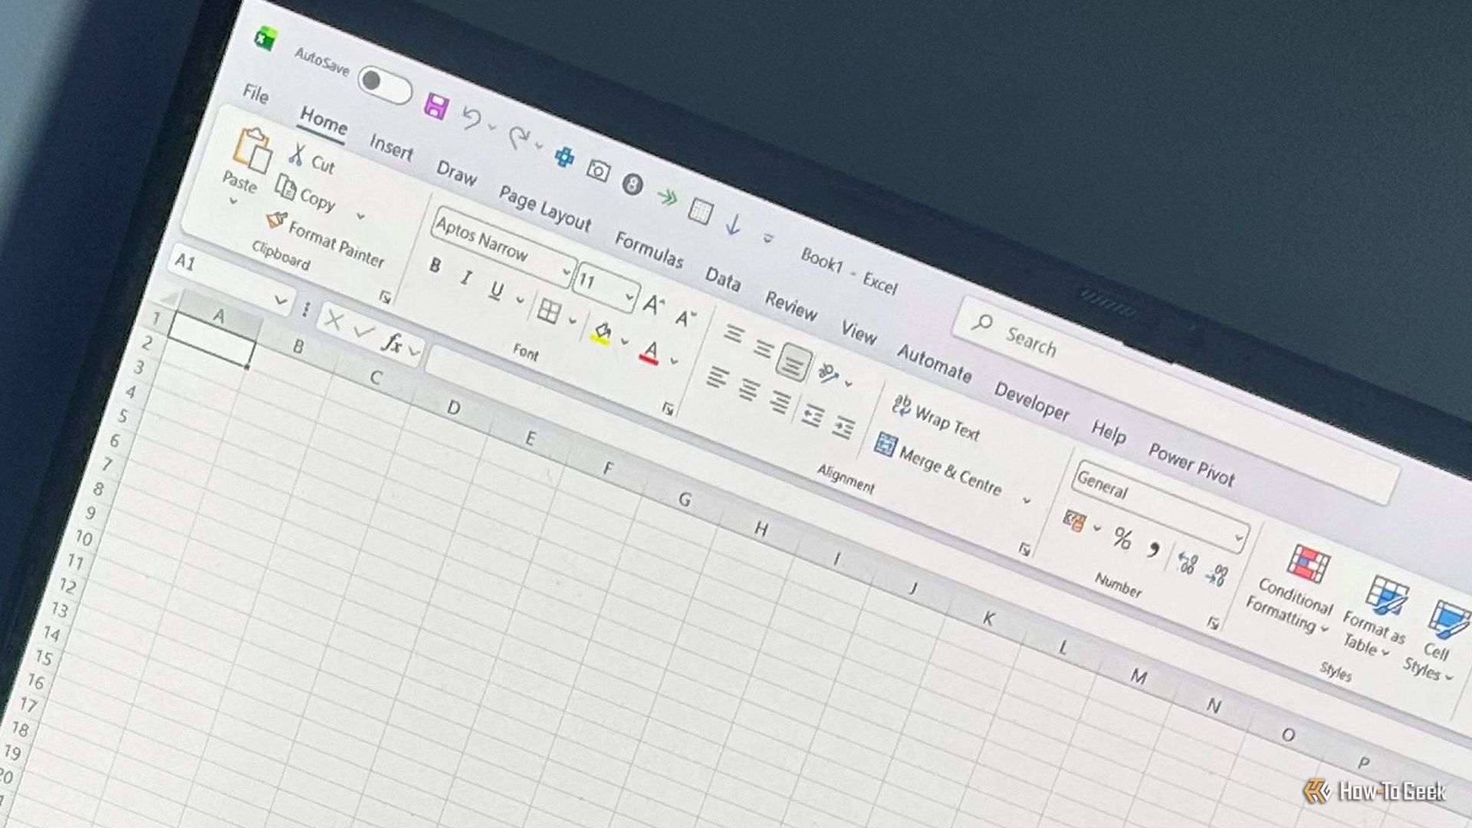Switch to the Insert tab
This screenshot has height=828, width=1472.
391,146
